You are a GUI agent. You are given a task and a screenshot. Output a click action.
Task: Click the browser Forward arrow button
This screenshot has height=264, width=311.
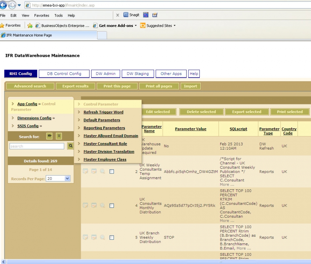12,5
